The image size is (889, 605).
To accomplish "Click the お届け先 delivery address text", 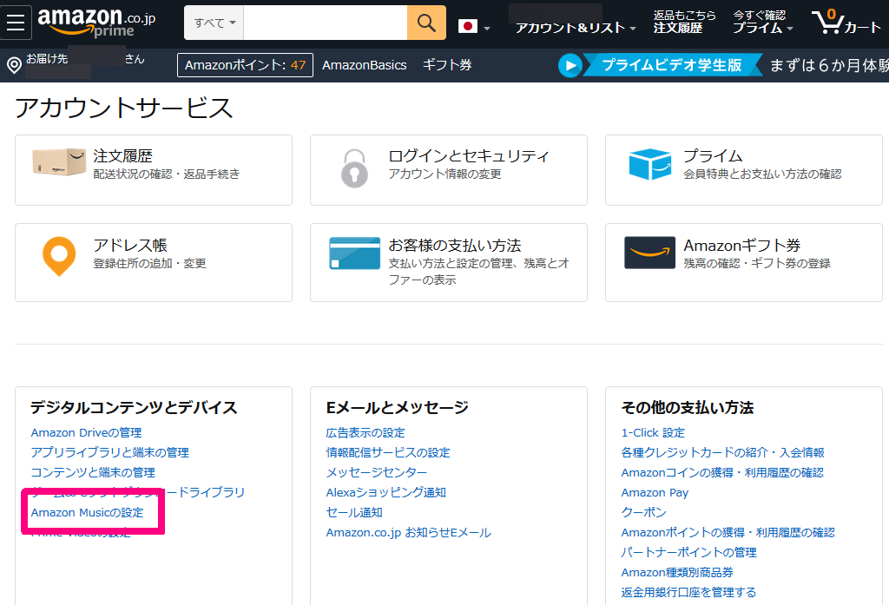I will [x=47, y=58].
